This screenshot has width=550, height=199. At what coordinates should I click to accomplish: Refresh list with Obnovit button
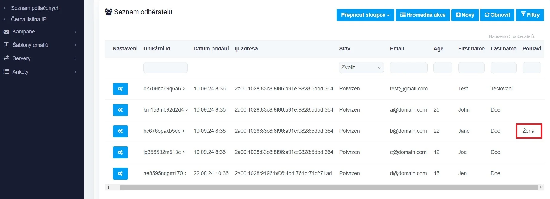[497, 15]
